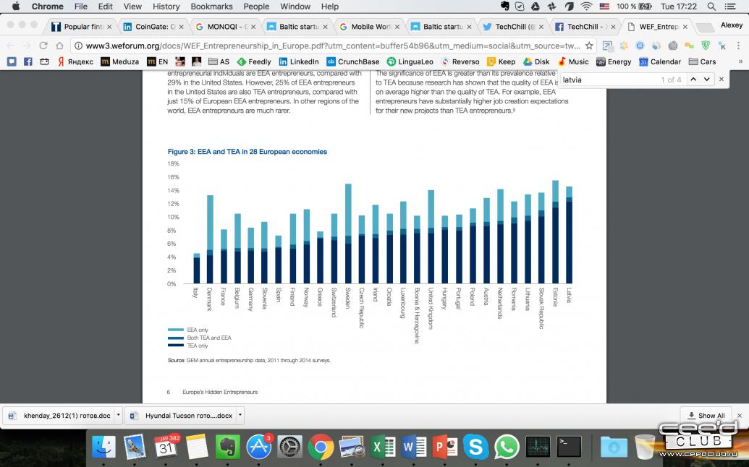This screenshot has height=467, width=749.
Task: Switch to the Mobile World Google tab
Action: (x=369, y=27)
